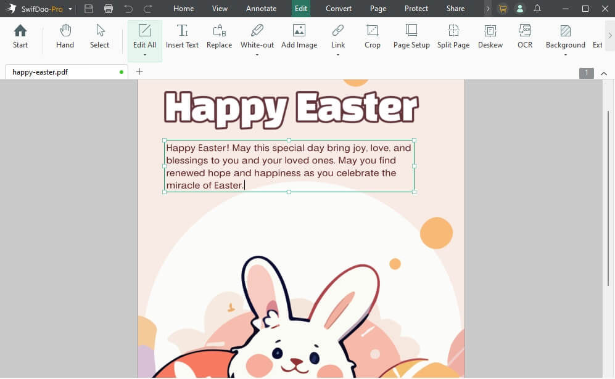Click the Save icon
615x379 pixels.
point(88,8)
